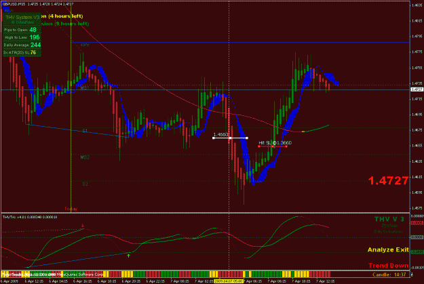Select the blue divergence trendline under the S1 lows

77,131
